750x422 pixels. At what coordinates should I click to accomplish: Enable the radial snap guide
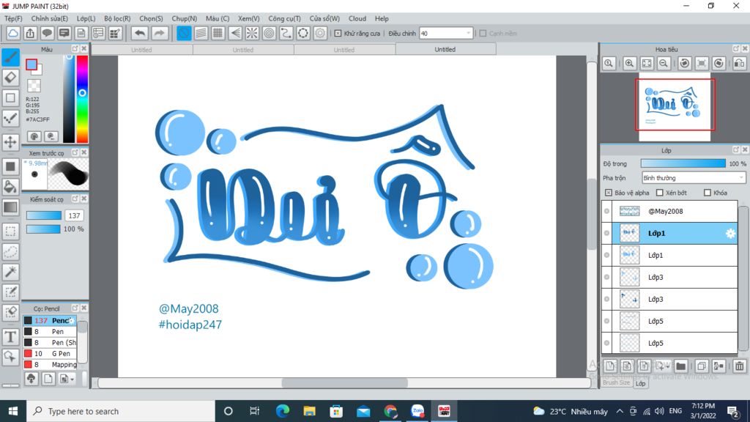(252, 33)
